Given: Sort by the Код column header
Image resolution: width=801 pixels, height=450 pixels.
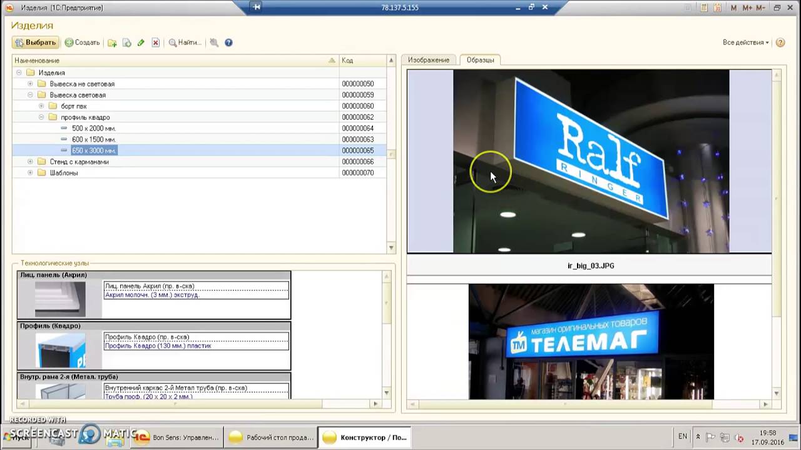Looking at the screenshot, I should [363, 61].
